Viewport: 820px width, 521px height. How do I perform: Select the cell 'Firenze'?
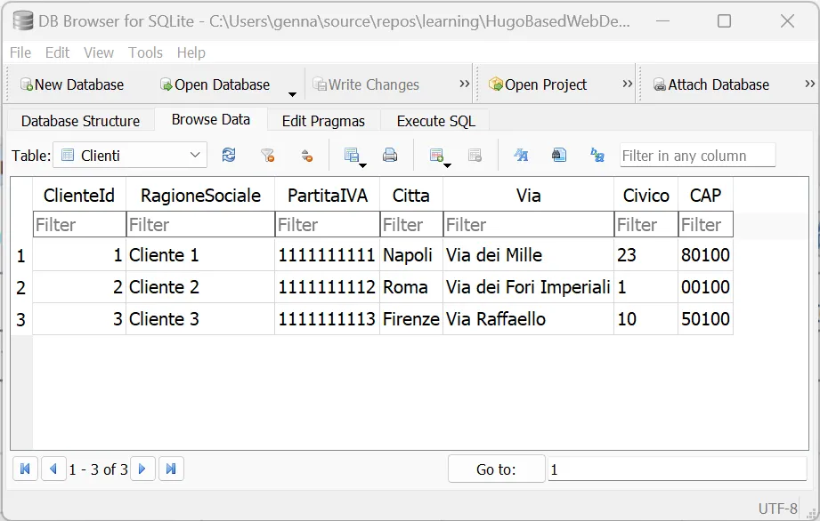click(411, 319)
